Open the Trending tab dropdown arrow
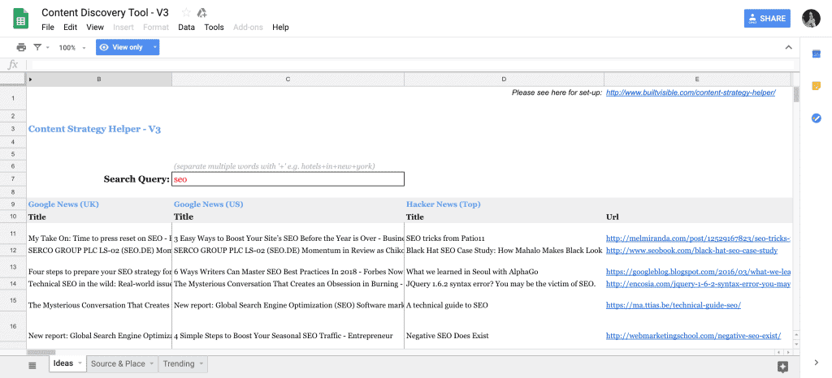 (x=201, y=363)
